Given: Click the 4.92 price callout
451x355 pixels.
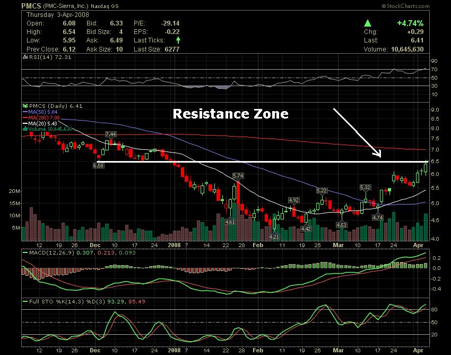Looking at the screenshot, I should [x=294, y=200].
